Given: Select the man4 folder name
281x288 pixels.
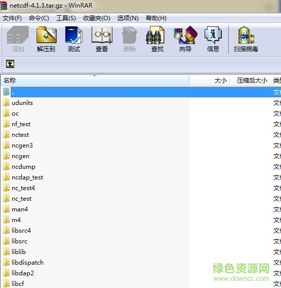Looking at the screenshot, I should tap(20, 209).
